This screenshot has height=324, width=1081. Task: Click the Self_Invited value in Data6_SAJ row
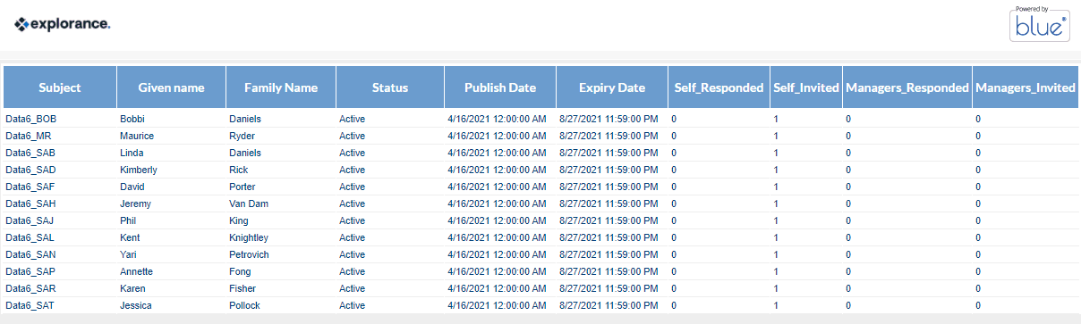pyautogui.click(x=776, y=220)
